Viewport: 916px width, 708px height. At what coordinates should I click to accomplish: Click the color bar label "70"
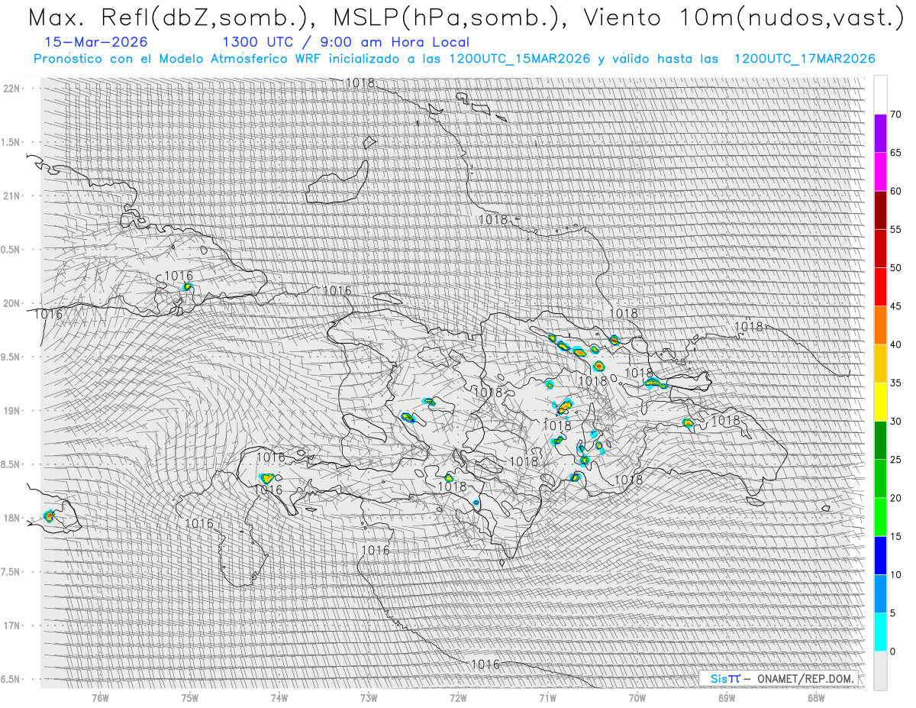pyautogui.click(x=895, y=115)
